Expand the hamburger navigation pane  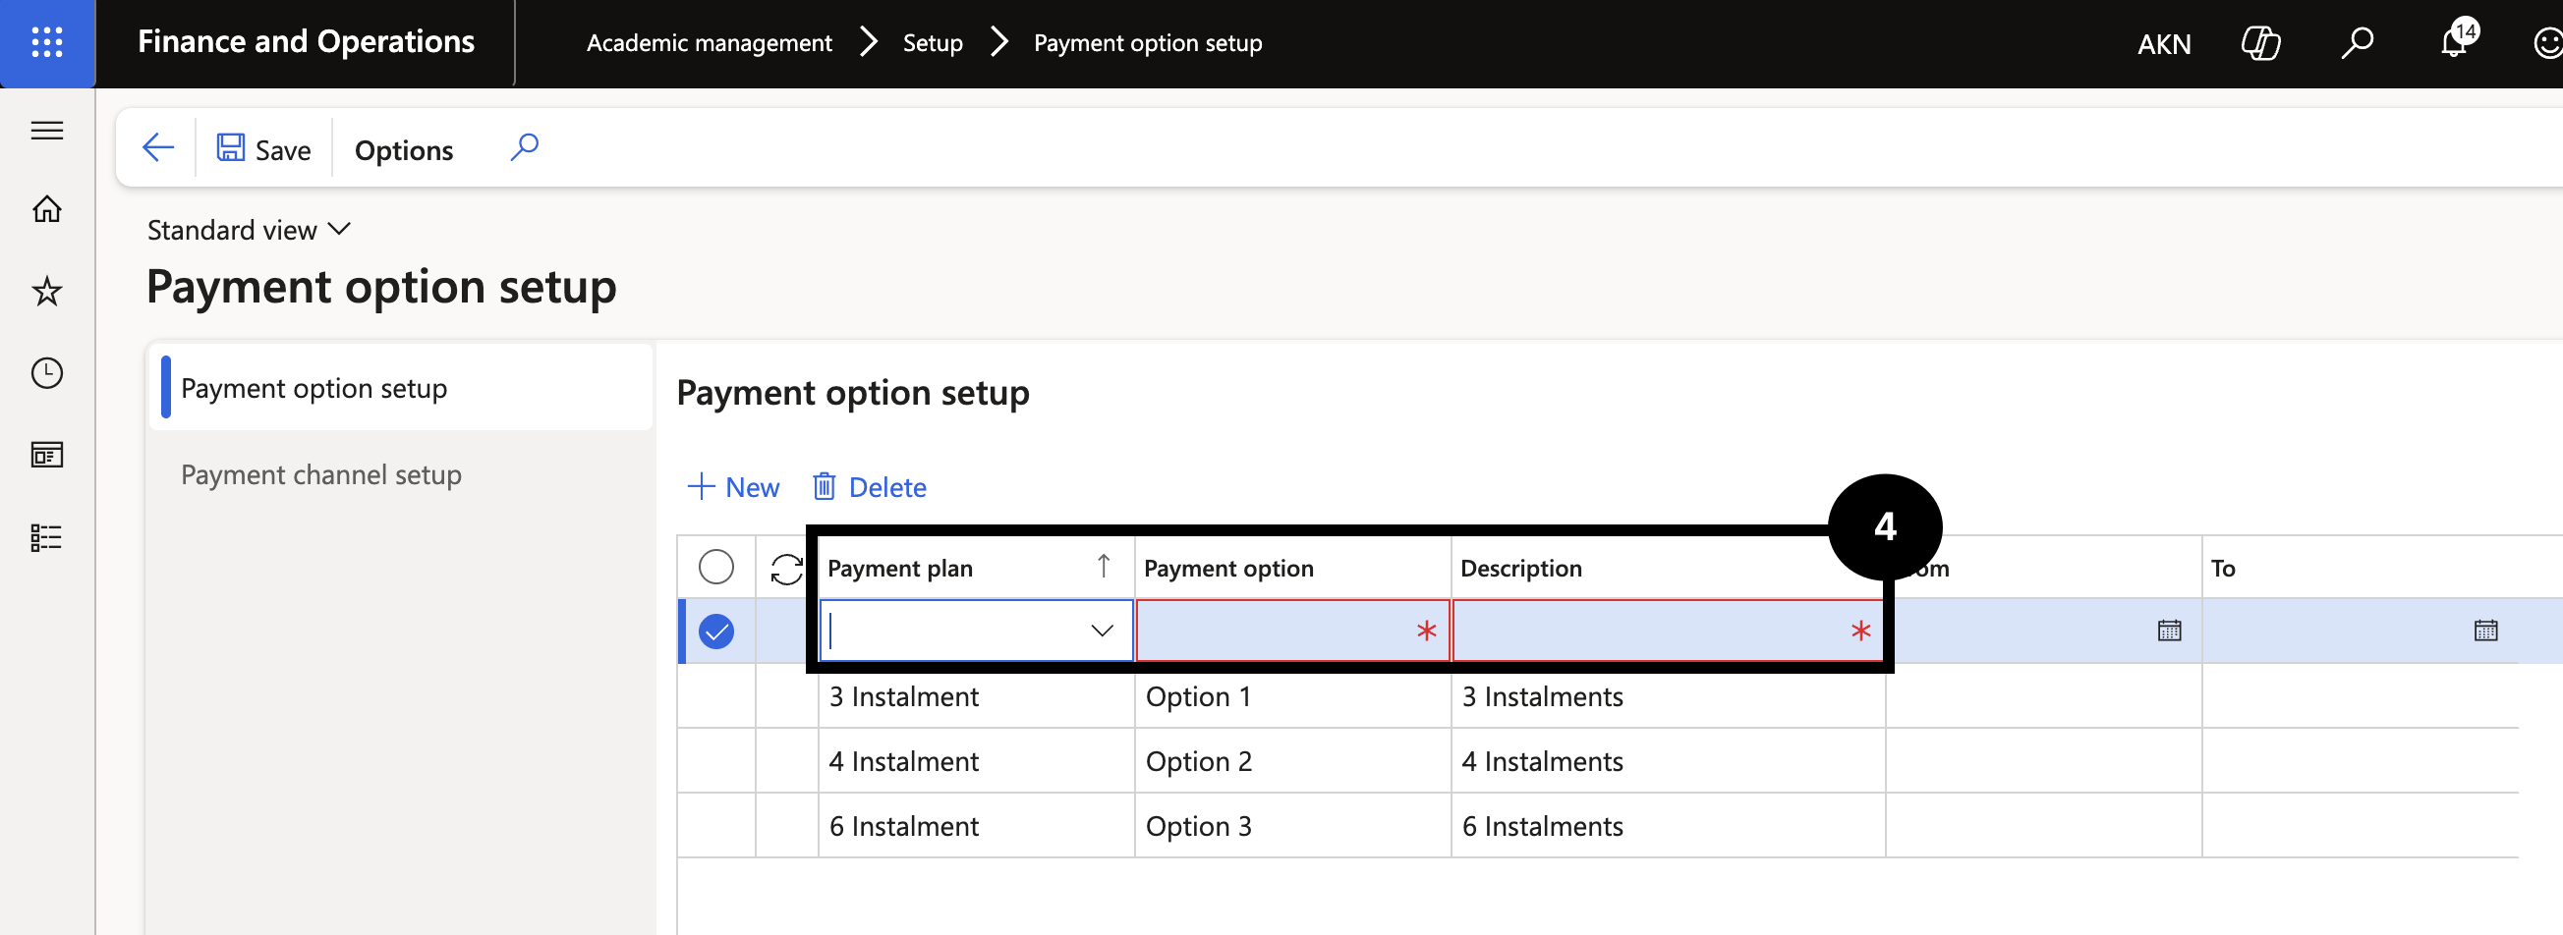pos(47,131)
